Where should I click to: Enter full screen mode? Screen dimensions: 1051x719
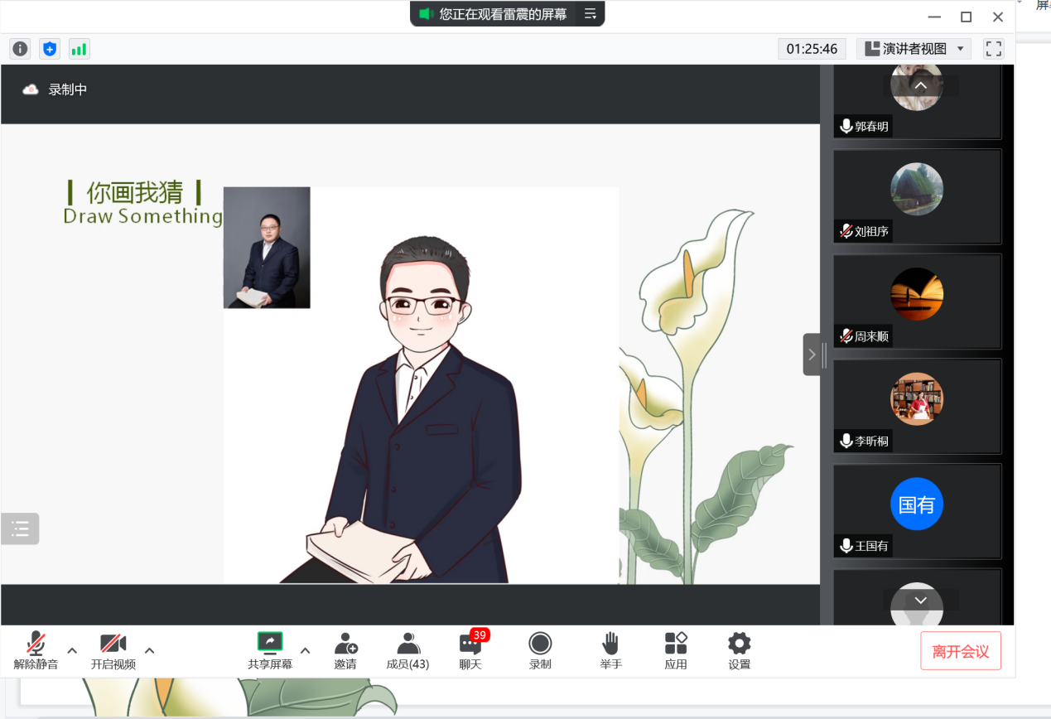coord(993,49)
